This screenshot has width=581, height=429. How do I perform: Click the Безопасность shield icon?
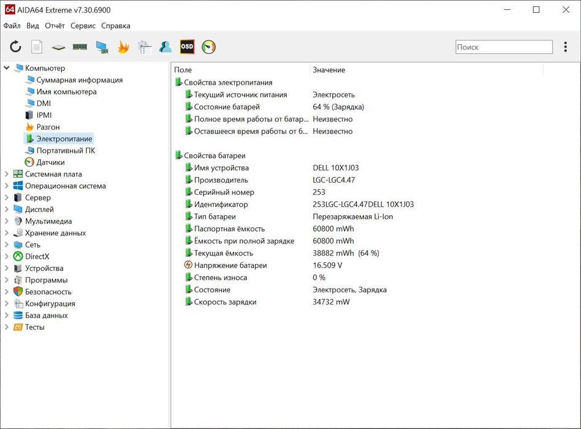point(18,292)
